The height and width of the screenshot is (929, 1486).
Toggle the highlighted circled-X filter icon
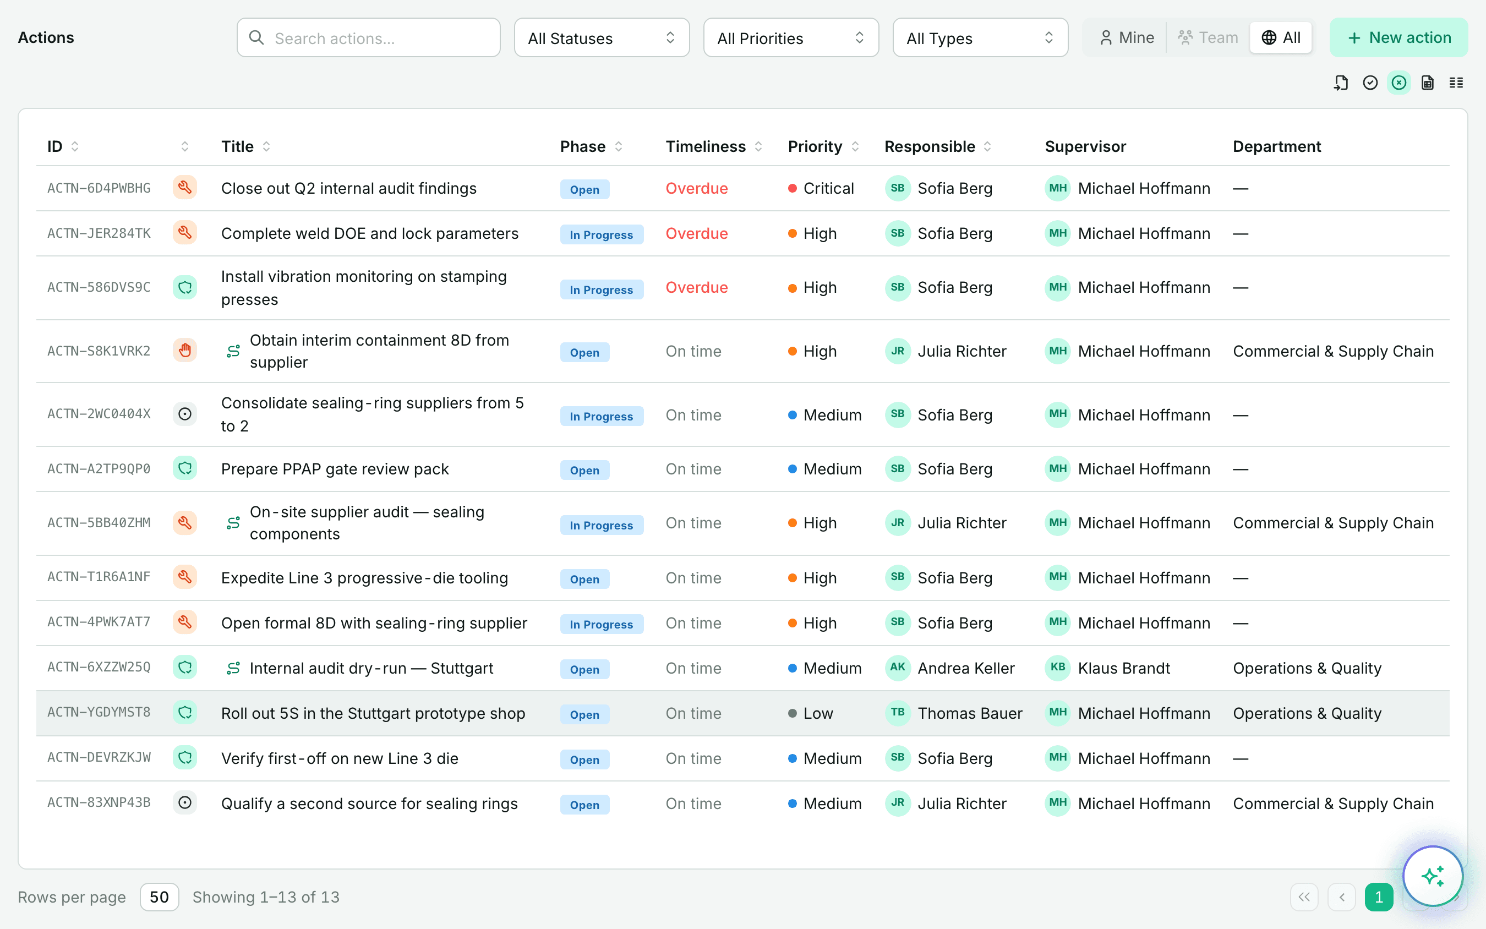(1399, 83)
